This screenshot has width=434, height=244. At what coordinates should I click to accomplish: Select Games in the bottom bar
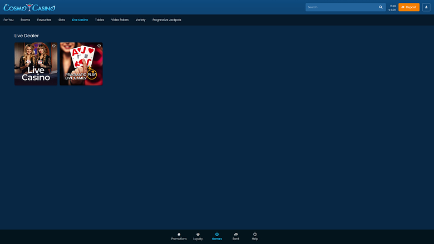tap(217, 236)
